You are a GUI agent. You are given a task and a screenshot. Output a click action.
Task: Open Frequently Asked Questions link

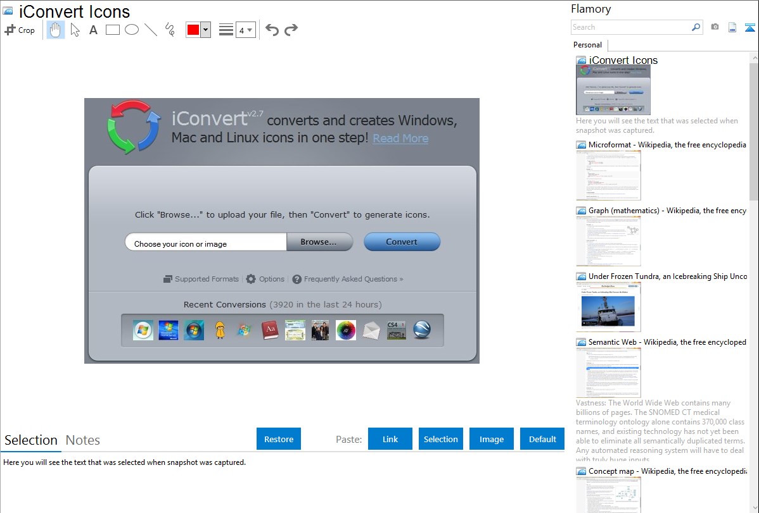[348, 279]
